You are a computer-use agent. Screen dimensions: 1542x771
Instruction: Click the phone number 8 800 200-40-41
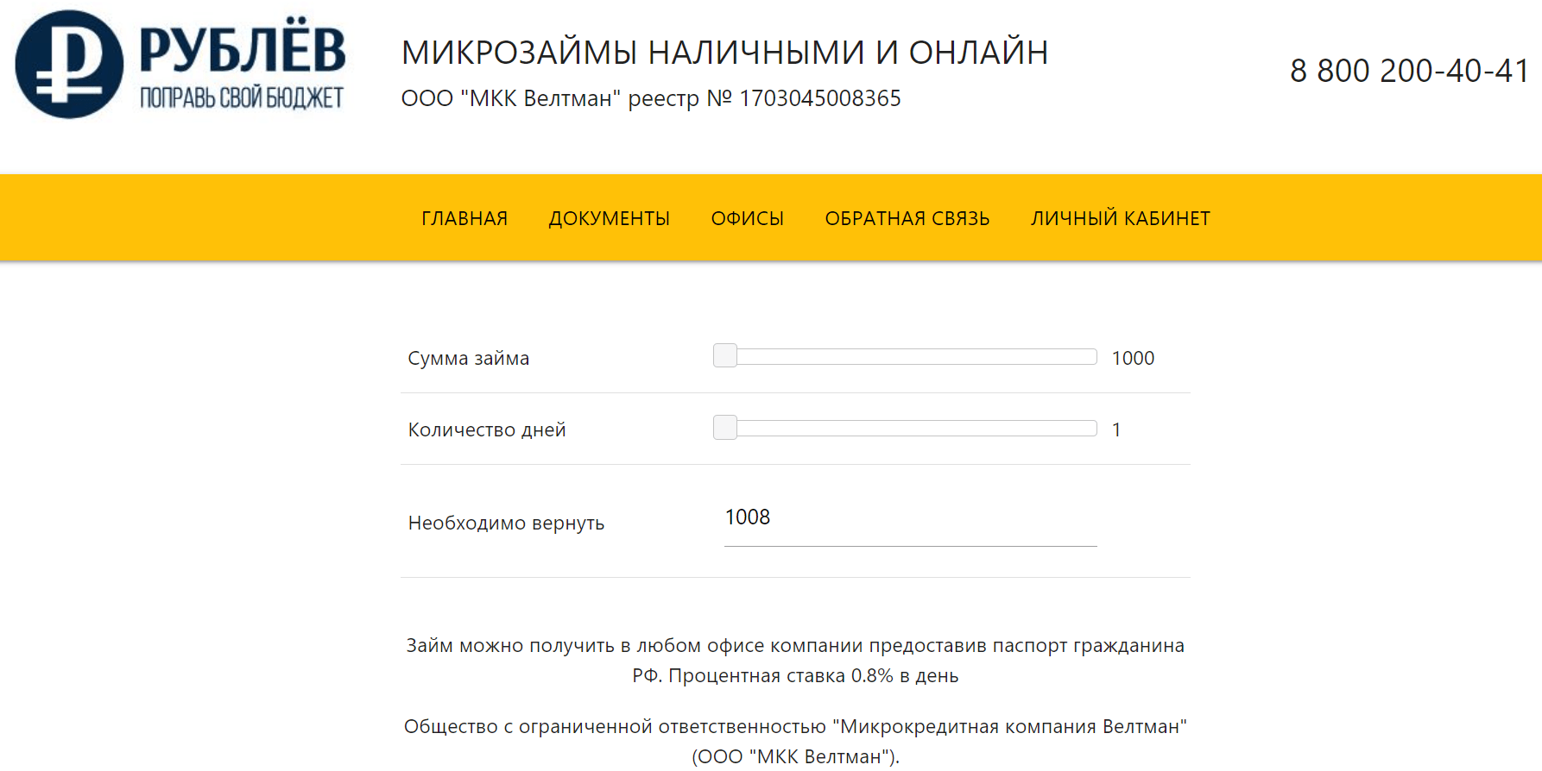point(1410,71)
